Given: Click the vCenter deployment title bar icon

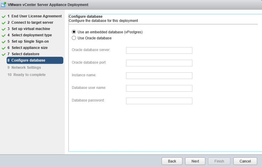Looking at the screenshot, I should [4, 5].
